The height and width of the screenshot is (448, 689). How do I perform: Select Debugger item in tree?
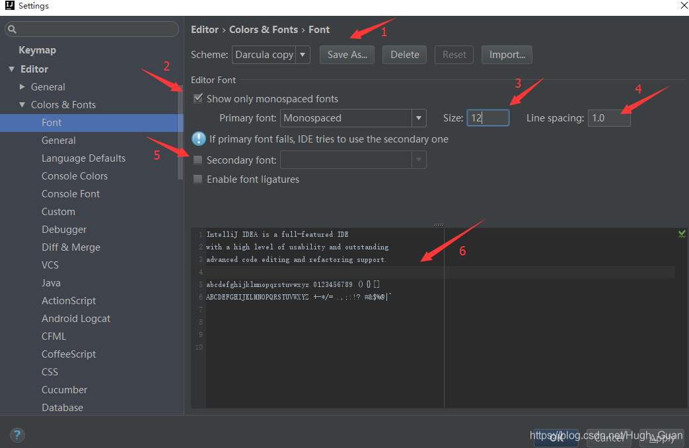(64, 230)
